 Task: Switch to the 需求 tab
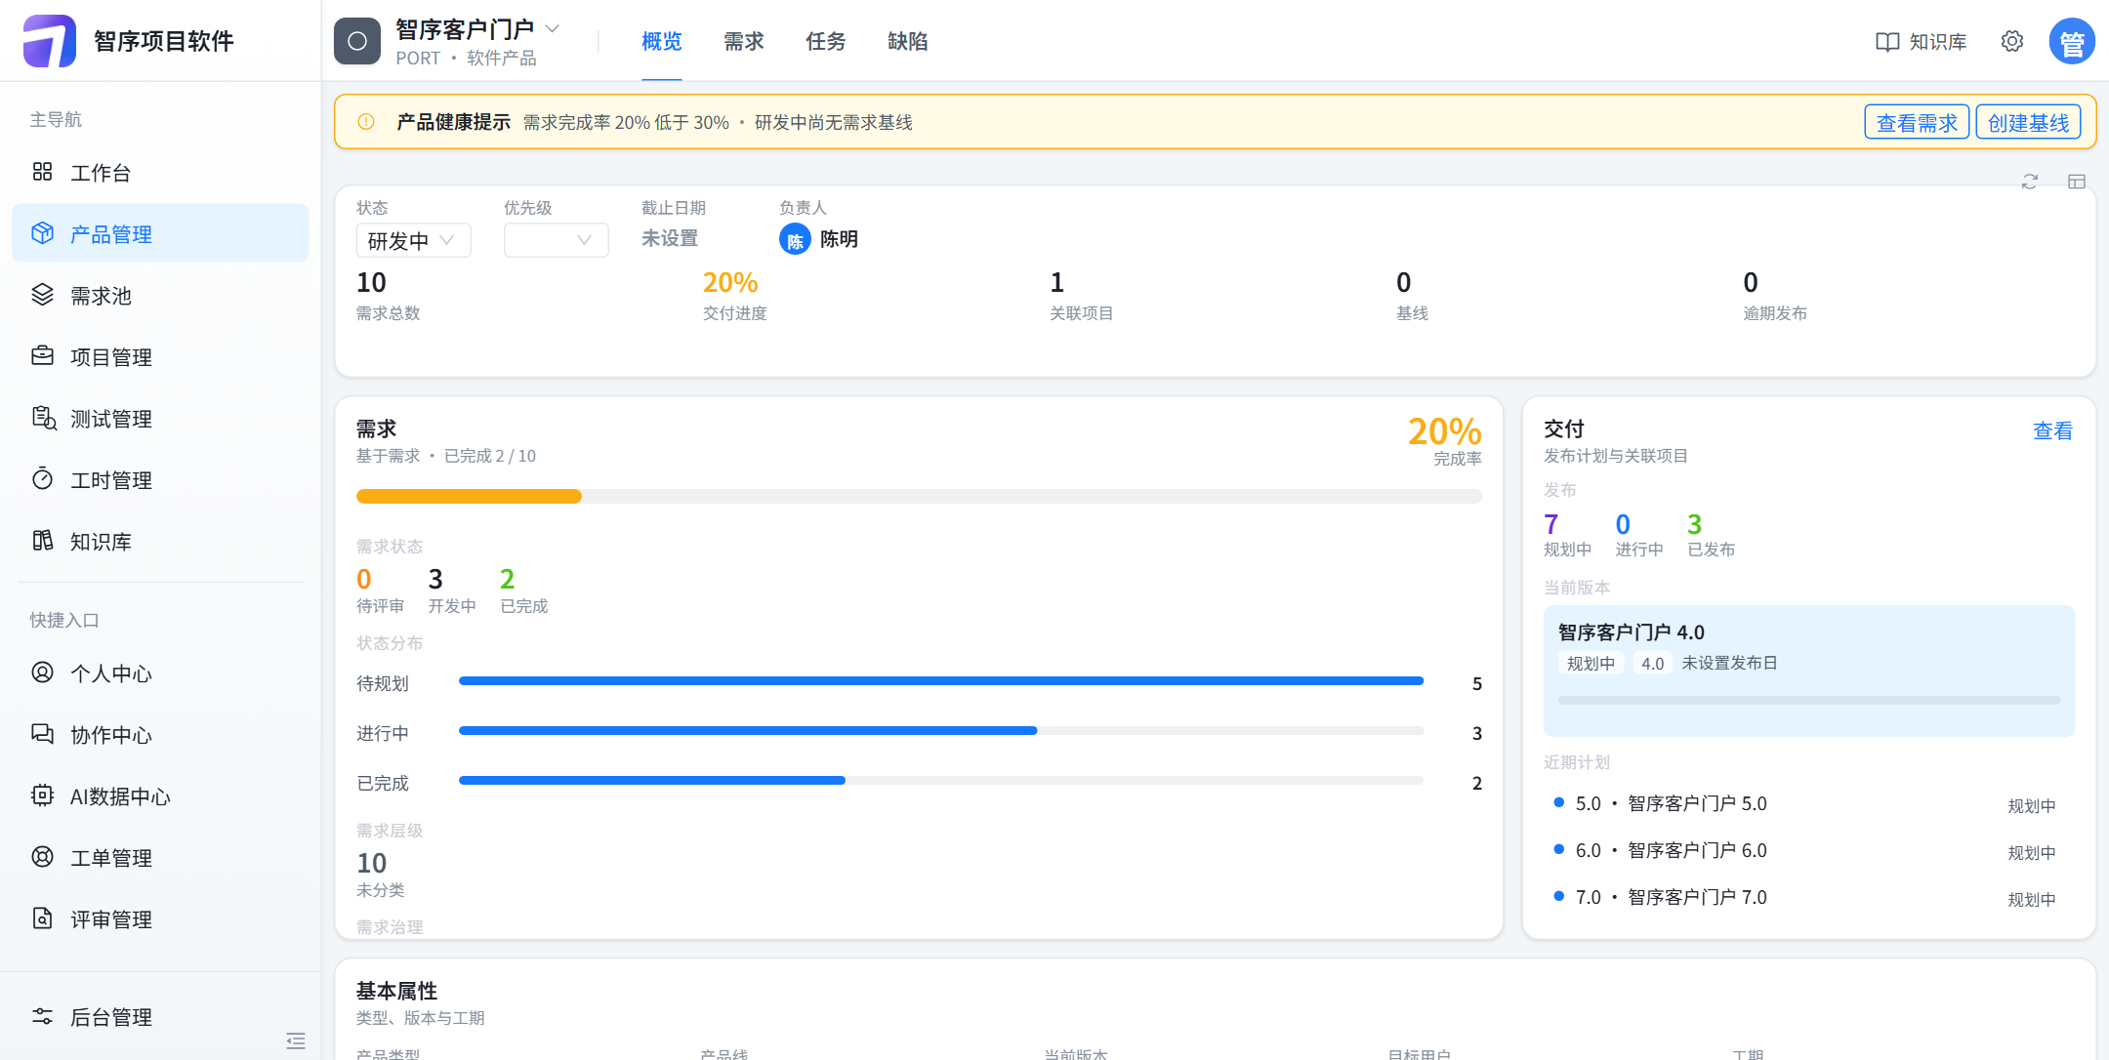[x=743, y=41]
